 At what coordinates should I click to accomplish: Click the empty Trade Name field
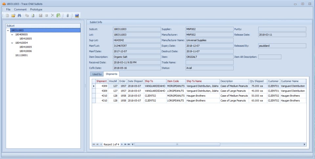tap(210, 62)
